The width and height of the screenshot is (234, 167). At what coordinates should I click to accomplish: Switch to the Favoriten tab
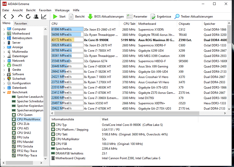pyautogui.click(x=21, y=24)
